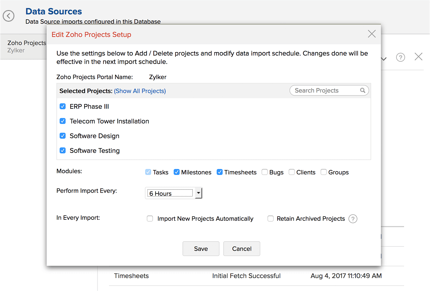The width and height of the screenshot is (430, 291).
Task: Enable Import New Projects Automatically
Action: click(150, 219)
